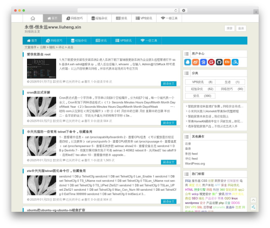Select VPS资讯 in the blue navigation bar
The height and width of the screenshot is (228, 270).
(124, 40)
